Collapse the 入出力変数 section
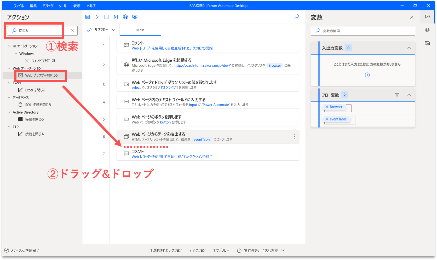 click(x=409, y=48)
